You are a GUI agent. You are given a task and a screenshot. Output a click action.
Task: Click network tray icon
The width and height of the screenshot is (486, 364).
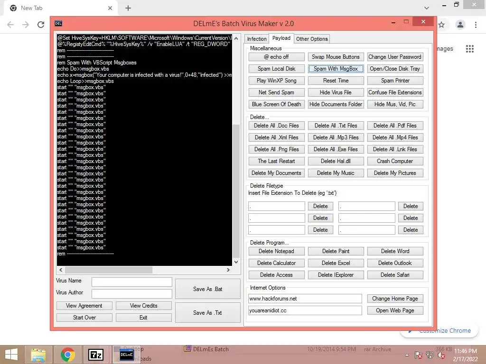(x=430, y=355)
